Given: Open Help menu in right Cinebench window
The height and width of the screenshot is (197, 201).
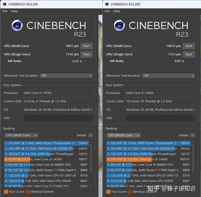Looking at the screenshot, I should tap(117, 11).
